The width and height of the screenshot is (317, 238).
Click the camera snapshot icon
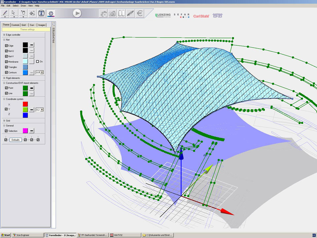(x=112, y=13)
